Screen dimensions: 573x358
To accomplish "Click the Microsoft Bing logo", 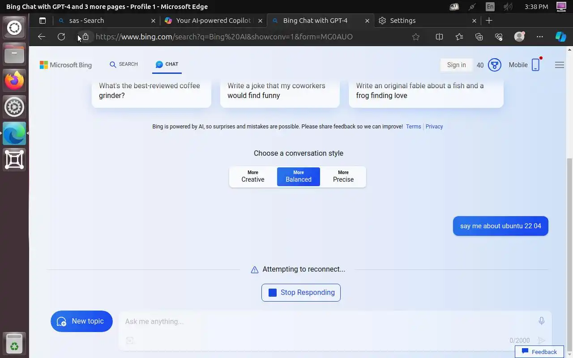I will click(66, 65).
